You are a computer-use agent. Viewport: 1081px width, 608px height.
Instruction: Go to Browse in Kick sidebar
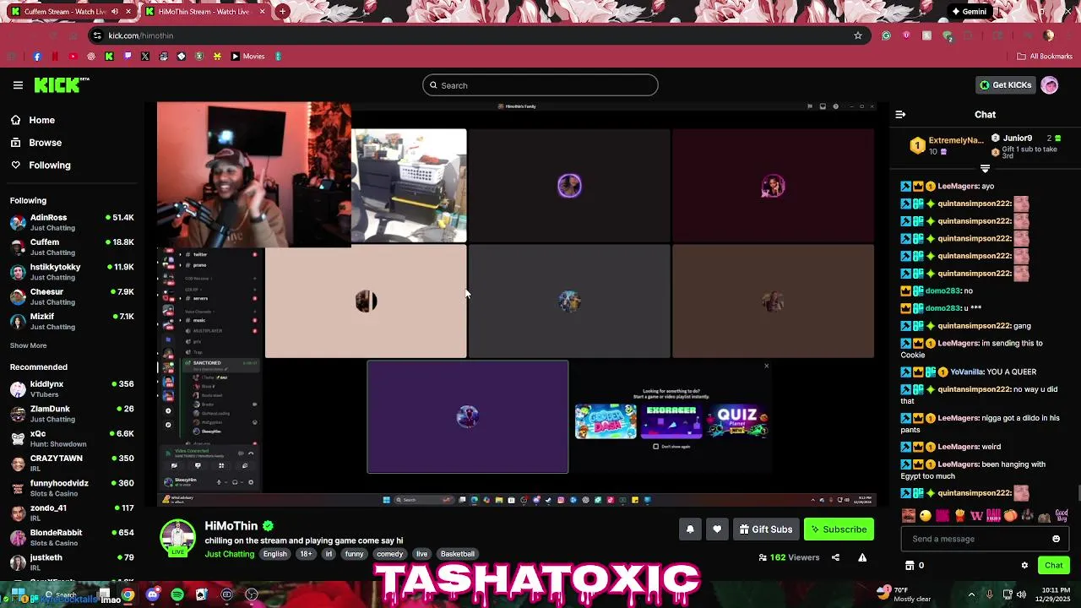pos(36,143)
